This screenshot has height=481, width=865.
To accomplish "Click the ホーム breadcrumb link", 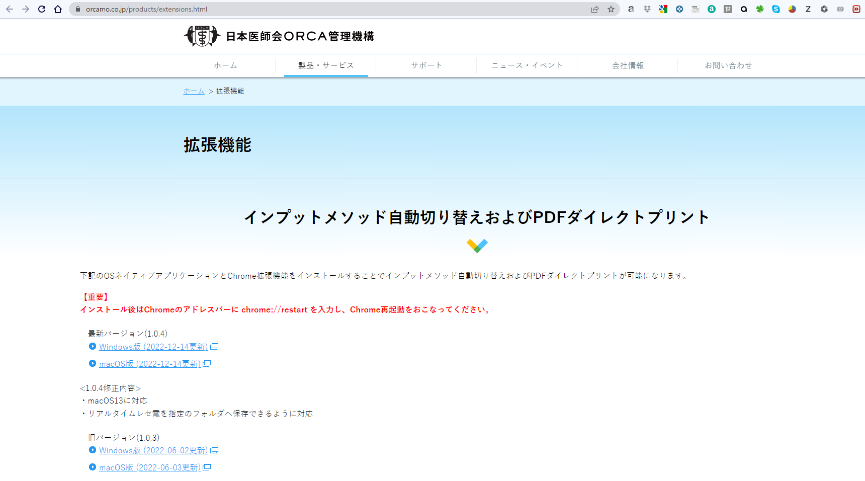I will [194, 91].
